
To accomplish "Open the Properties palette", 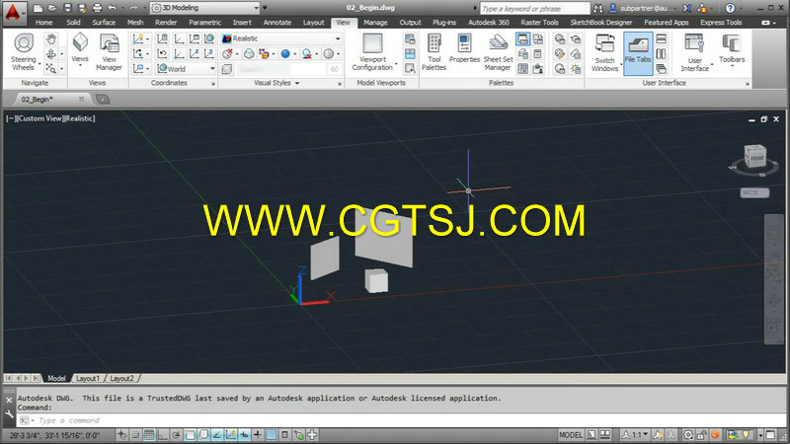I will (464, 48).
